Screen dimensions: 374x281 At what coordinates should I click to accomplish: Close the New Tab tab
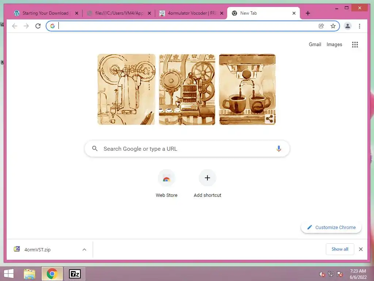(x=294, y=13)
